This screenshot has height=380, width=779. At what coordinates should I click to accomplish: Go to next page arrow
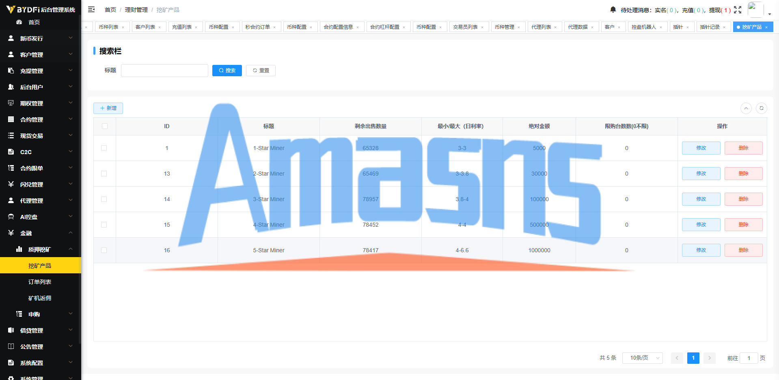pyautogui.click(x=710, y=358)
